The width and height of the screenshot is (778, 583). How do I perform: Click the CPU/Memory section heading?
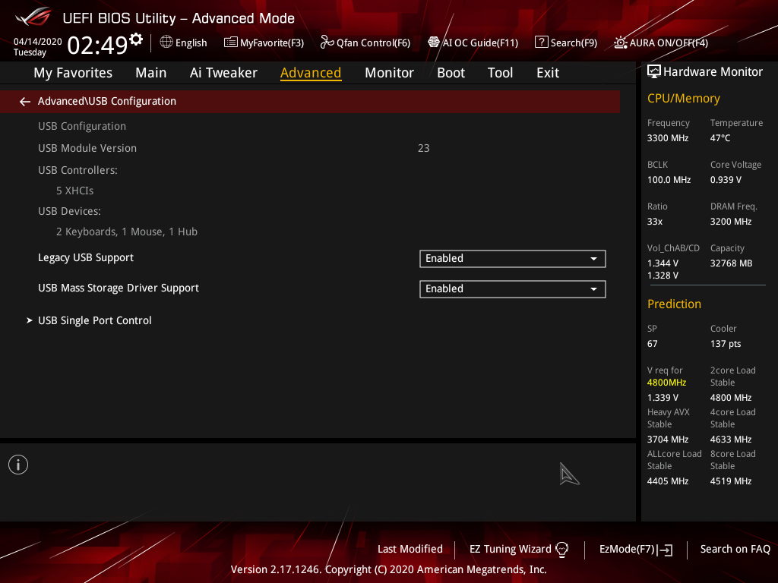683,99
